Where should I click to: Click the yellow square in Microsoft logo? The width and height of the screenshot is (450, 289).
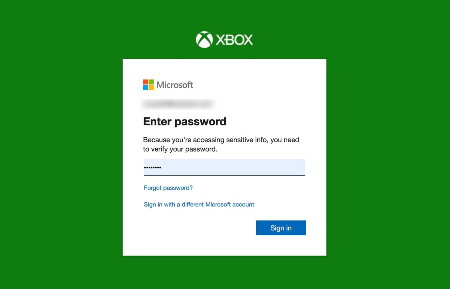click(151, 87)
